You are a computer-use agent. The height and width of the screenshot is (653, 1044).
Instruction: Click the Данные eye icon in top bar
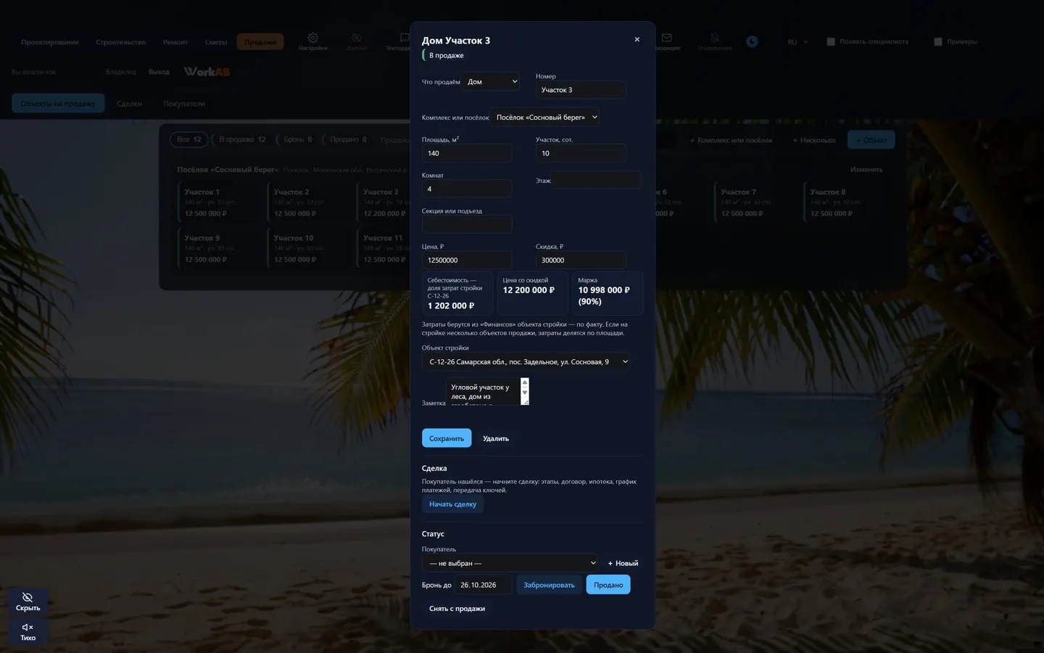[356, 38]
